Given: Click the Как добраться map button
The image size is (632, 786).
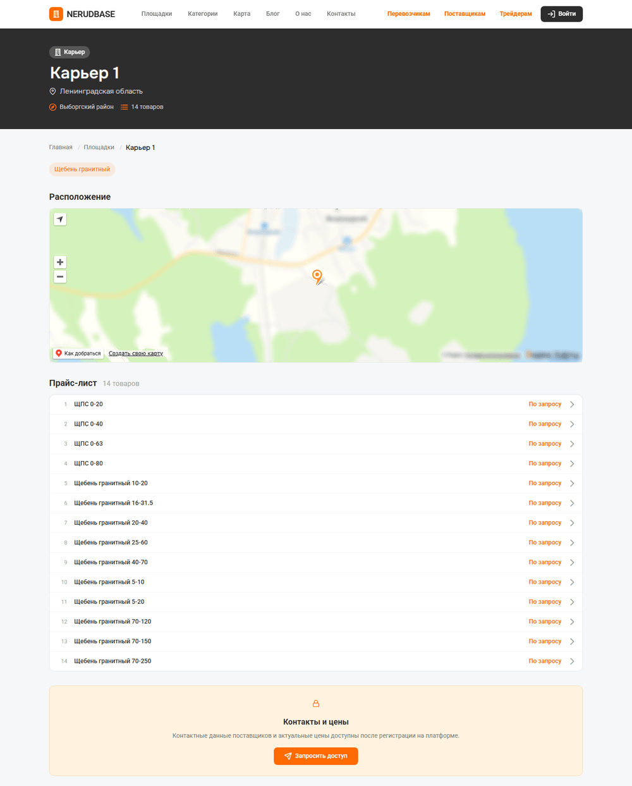Looking at the screenshot, I should pyautogui.click(x=78, y=353).
